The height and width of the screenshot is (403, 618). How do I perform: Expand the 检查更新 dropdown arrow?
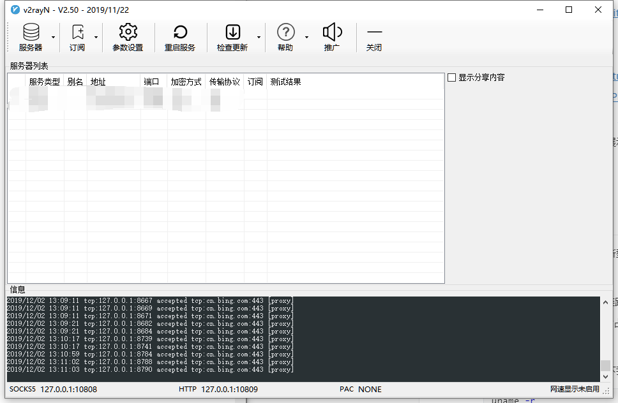pyautogui.click(x=259, y=37)
